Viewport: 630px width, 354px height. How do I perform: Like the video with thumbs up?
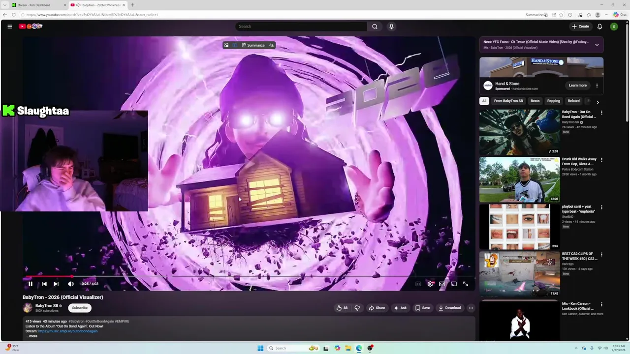click(x=342, y=308)
